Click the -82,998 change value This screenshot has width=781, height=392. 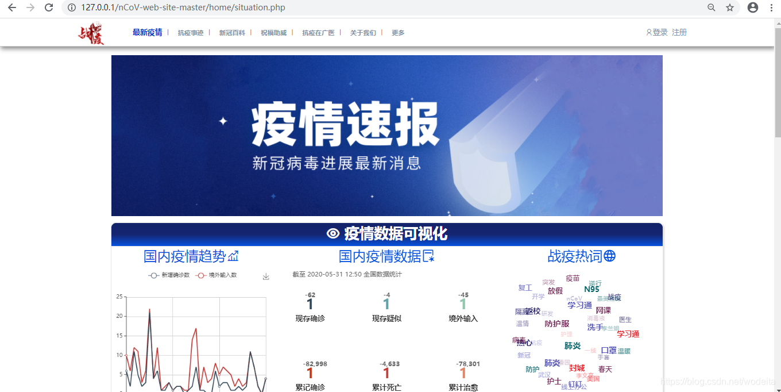[x=315, y=364]
